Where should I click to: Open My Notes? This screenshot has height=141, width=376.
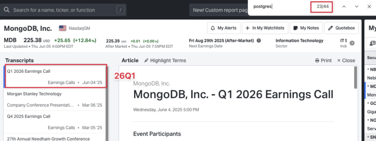[x=306, y=28]
